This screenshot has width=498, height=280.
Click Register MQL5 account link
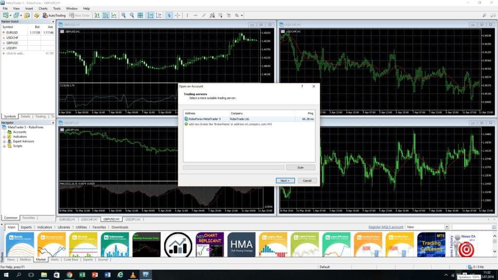click(x=386, y=227)
